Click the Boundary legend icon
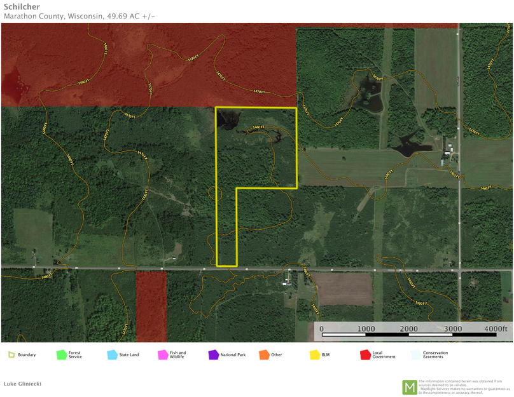Image resolution: width=514 pixels, height=397 pixels. [11, 354]
